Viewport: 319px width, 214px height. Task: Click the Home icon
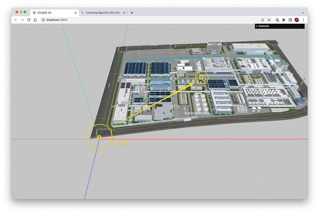[35, 20]
